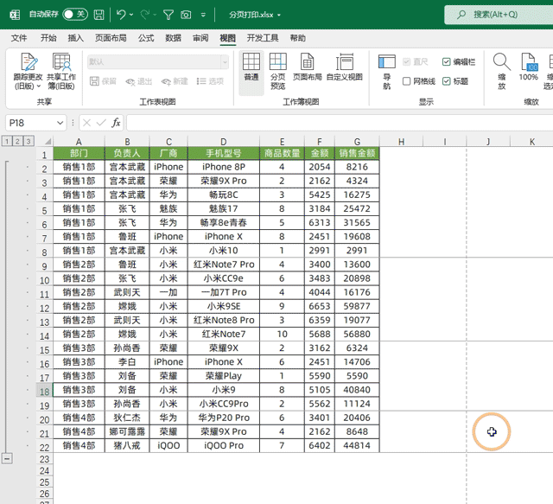Click the camera icon in quick access toolbar
The image size is (553, 504).
(x=186, y=15)
